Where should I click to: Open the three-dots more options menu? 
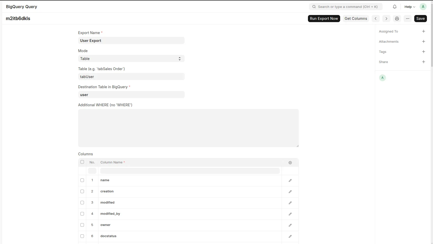click(407, 19)
